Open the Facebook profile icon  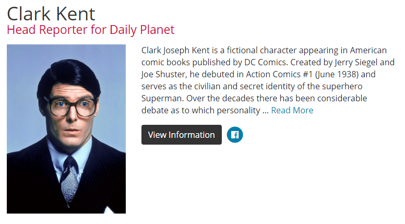pos(235,135)
